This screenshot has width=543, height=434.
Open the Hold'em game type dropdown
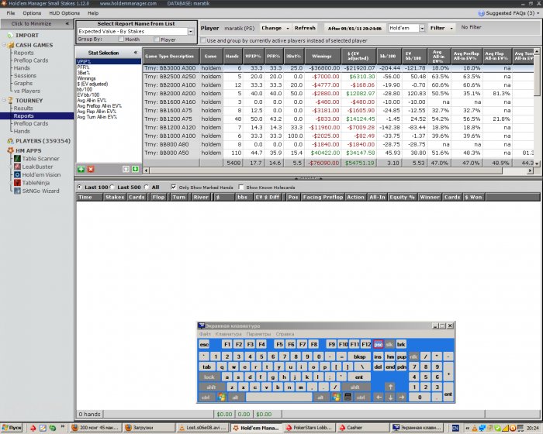[x=422, y=28]
